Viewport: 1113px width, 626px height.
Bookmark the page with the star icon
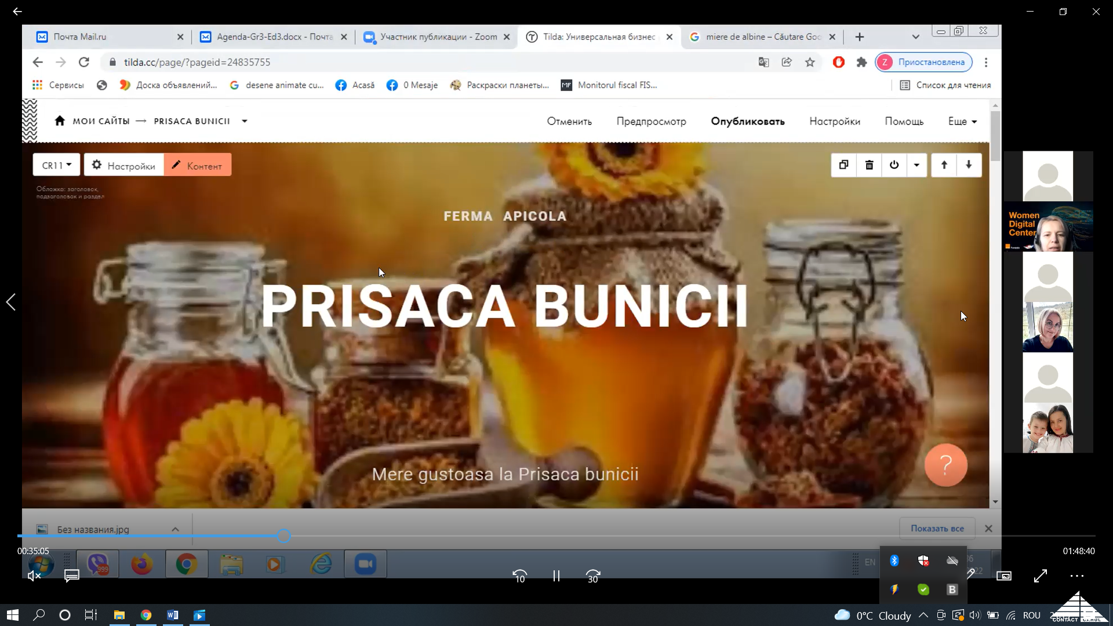[x=810, y=62]
